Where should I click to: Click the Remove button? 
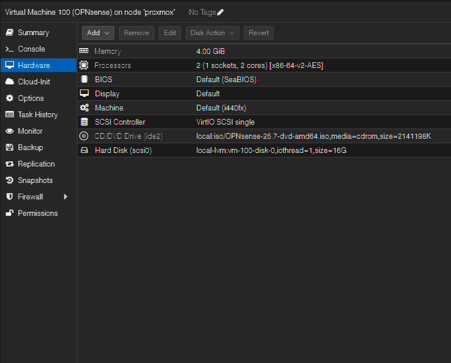[136, 33]
